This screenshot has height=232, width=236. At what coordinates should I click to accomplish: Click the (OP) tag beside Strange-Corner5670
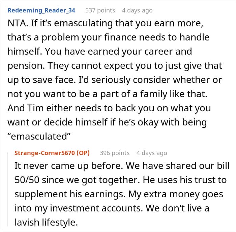click(83, 153)
